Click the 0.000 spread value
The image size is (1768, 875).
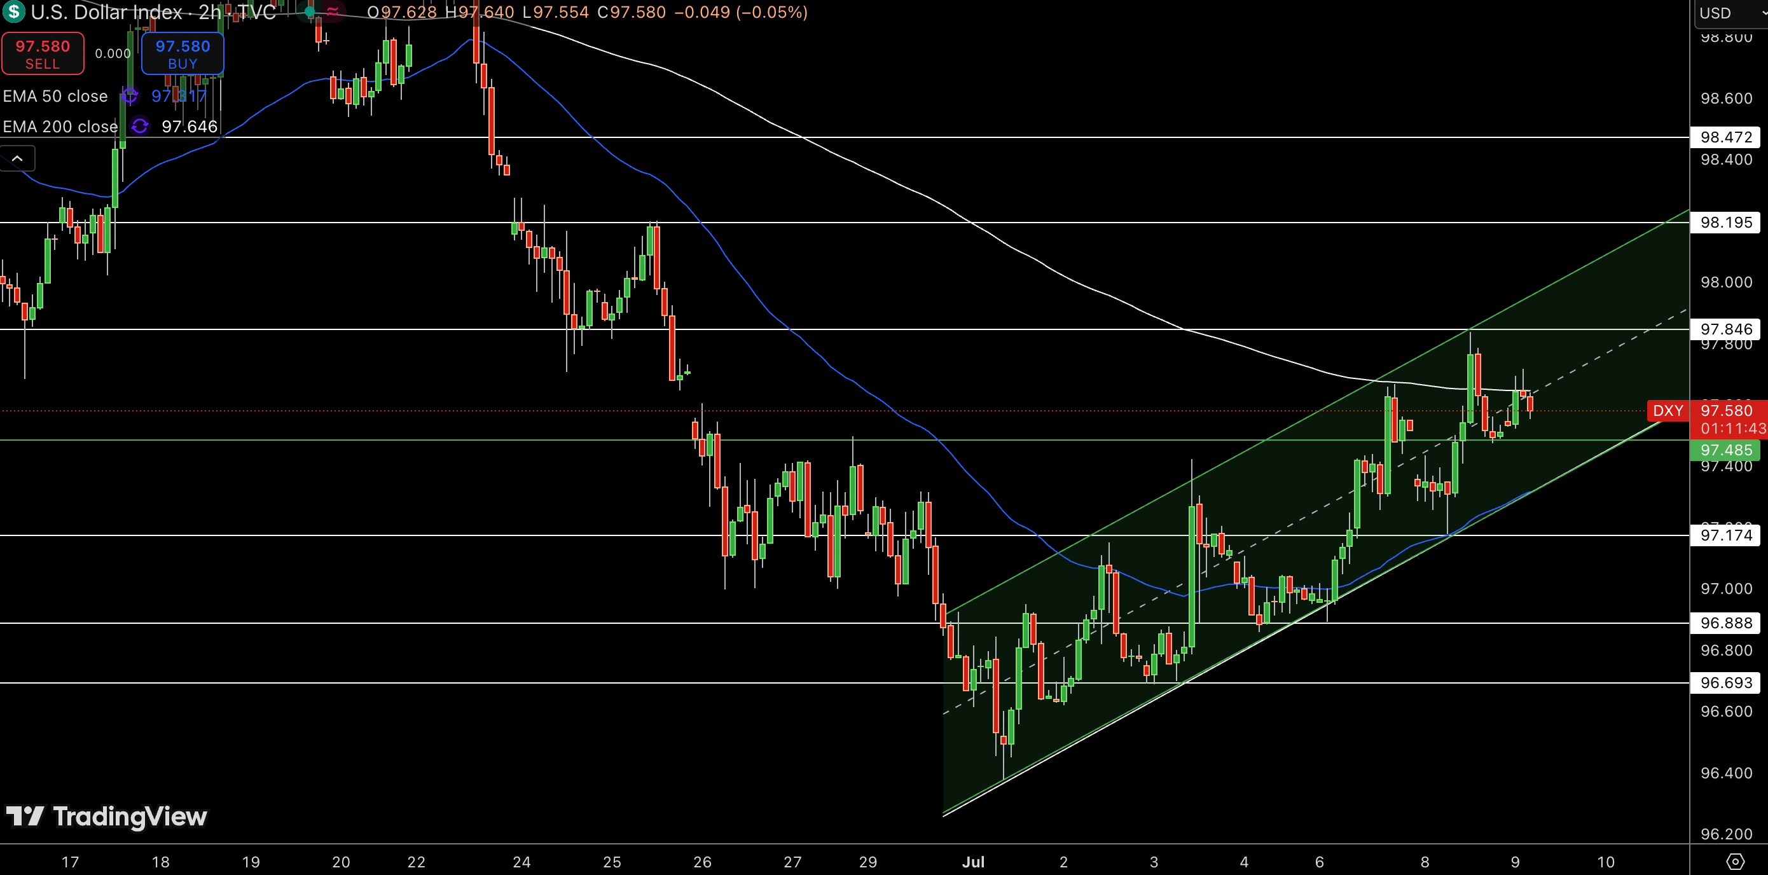pos(113,53)
